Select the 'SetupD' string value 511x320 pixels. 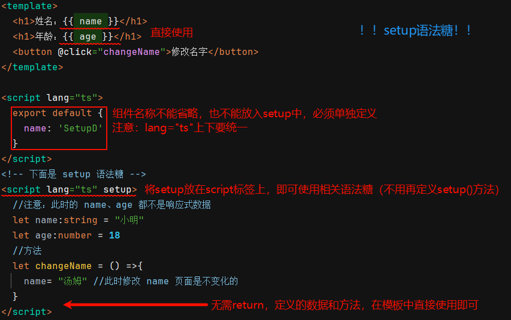pos(81,128)
